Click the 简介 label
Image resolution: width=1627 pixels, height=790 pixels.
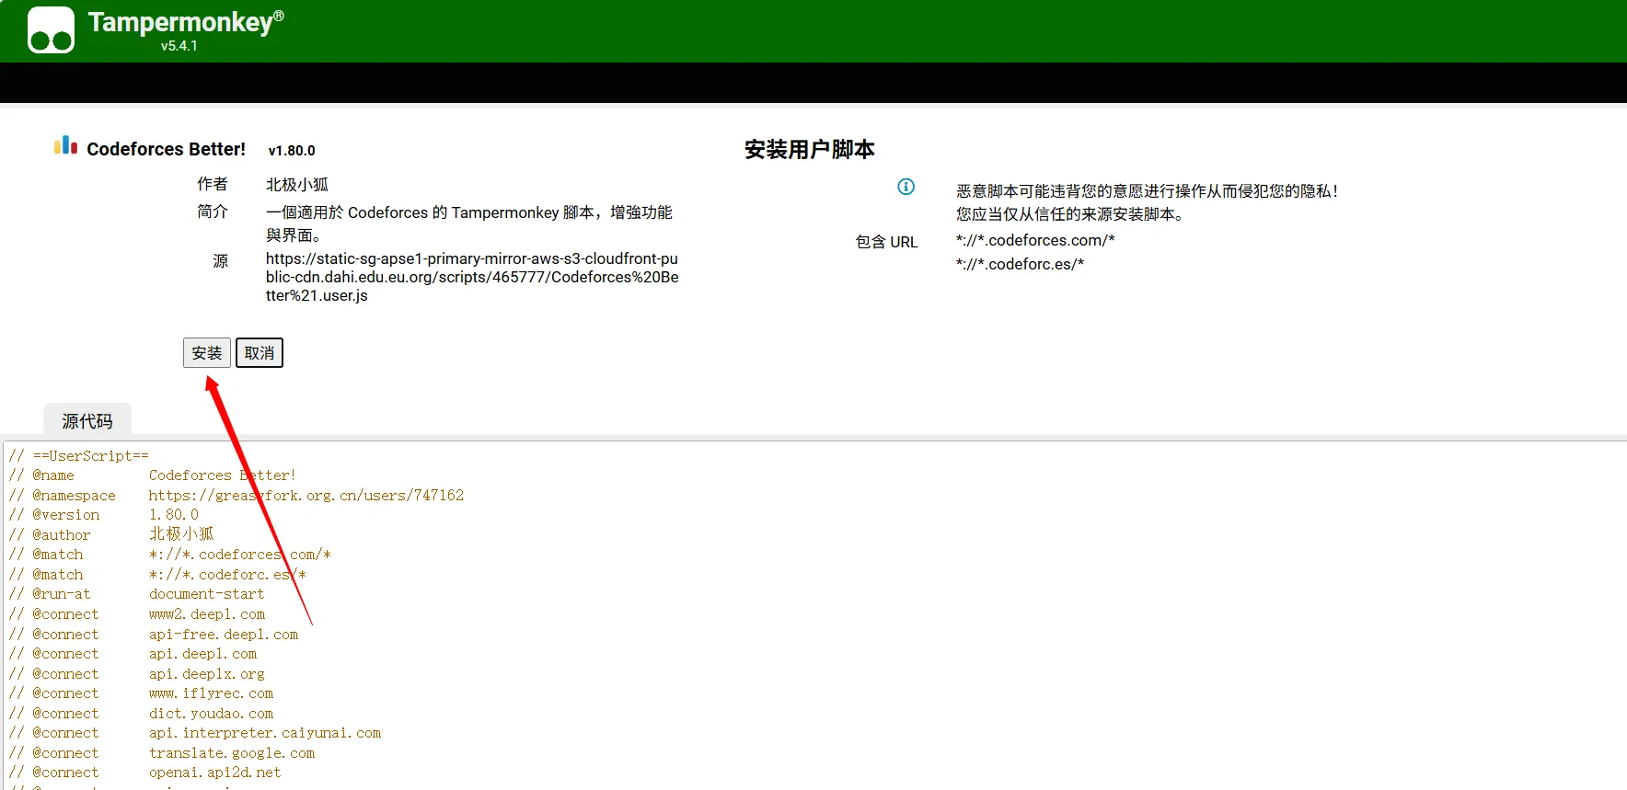click(213, 212)
